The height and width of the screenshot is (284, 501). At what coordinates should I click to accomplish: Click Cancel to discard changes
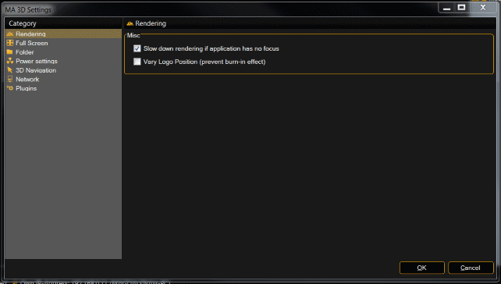click(x=471, y=268)
